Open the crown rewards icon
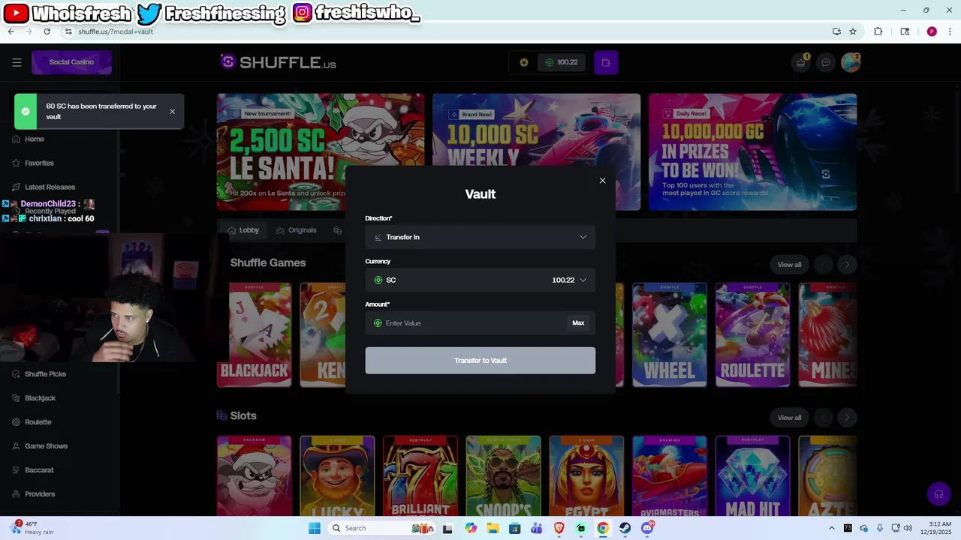The image size is (961, 540). click(x=801, y=62)
